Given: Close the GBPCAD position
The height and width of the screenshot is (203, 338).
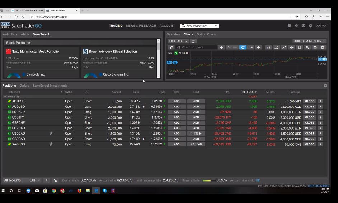Looking at the screenshot, I should [x=310, y=139].
